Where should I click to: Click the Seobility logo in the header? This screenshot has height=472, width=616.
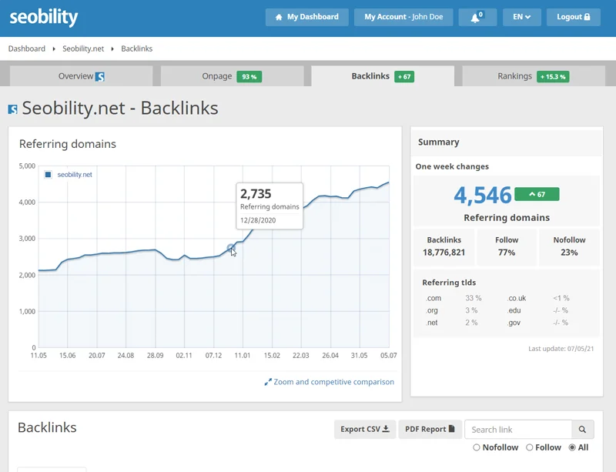tap(42, 17)
